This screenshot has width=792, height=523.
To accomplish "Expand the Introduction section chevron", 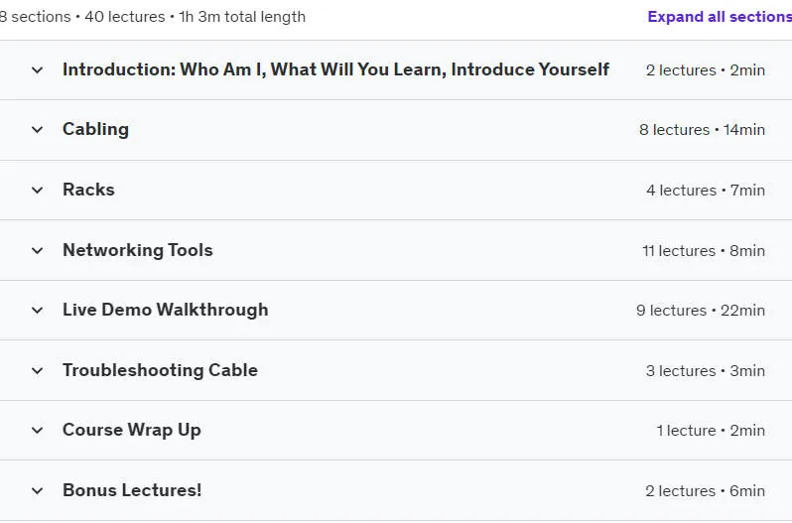I will click(38, 70).
